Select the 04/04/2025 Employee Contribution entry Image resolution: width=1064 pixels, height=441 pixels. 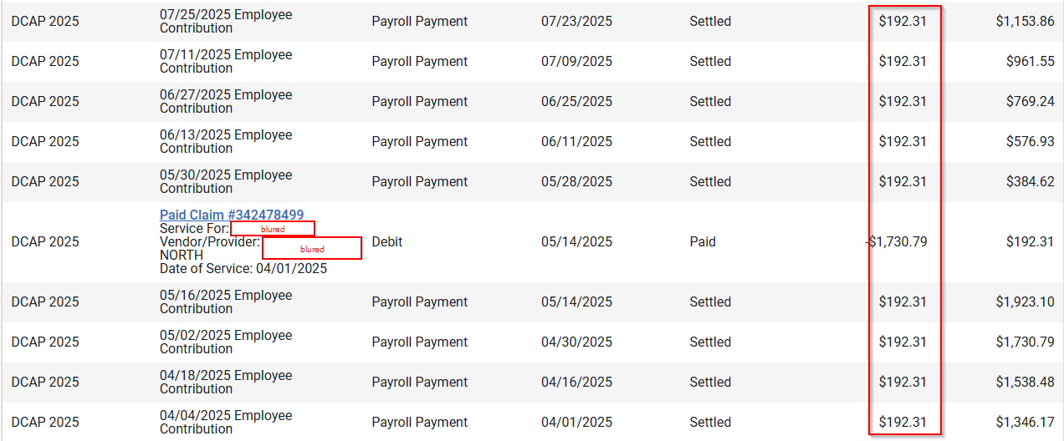(226, 423)
